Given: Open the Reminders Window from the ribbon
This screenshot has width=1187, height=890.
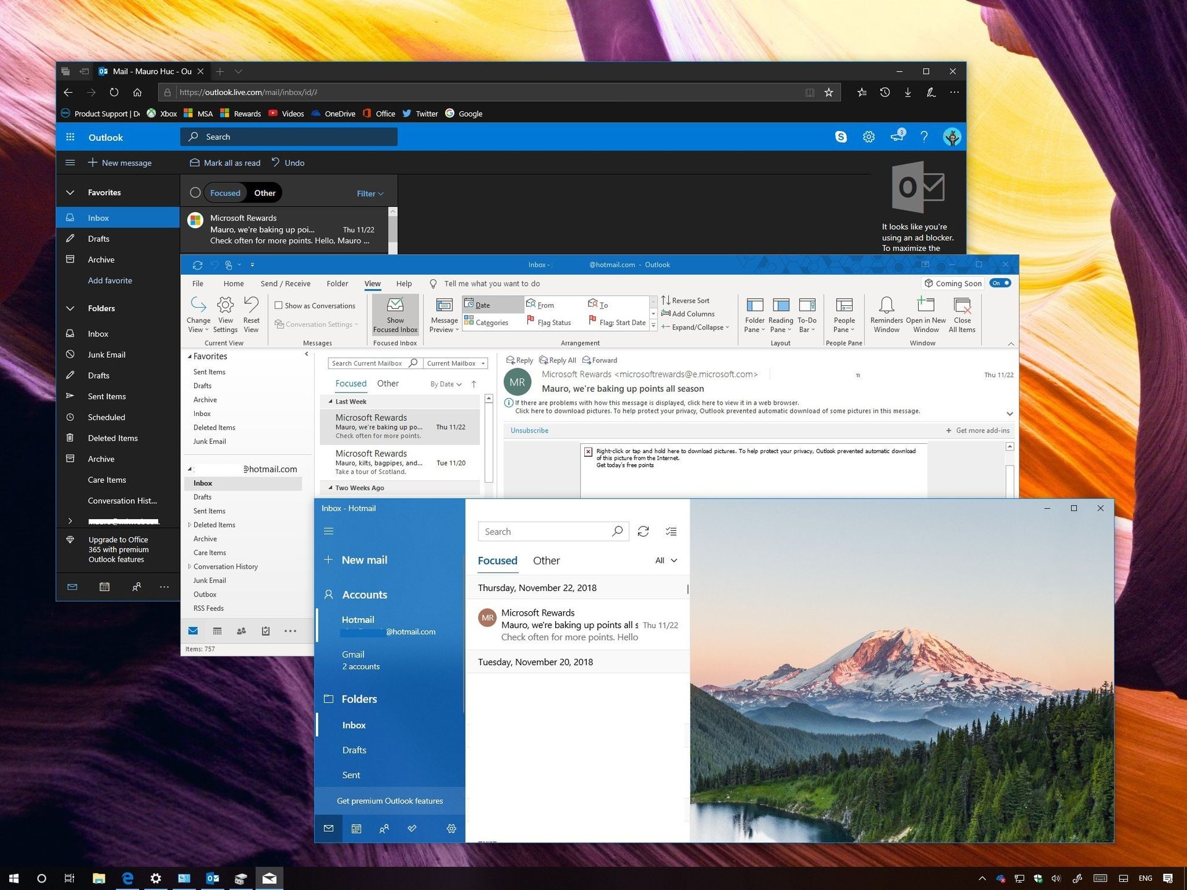Looking at the screenshot, I should [x=886, y=313].
